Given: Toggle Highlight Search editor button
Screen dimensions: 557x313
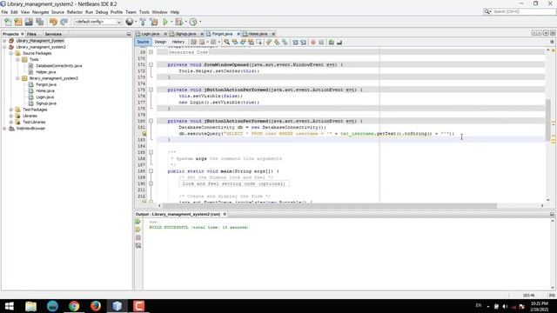Looking at the screenshot, I should pyautogui.click(x=251, y=43).
